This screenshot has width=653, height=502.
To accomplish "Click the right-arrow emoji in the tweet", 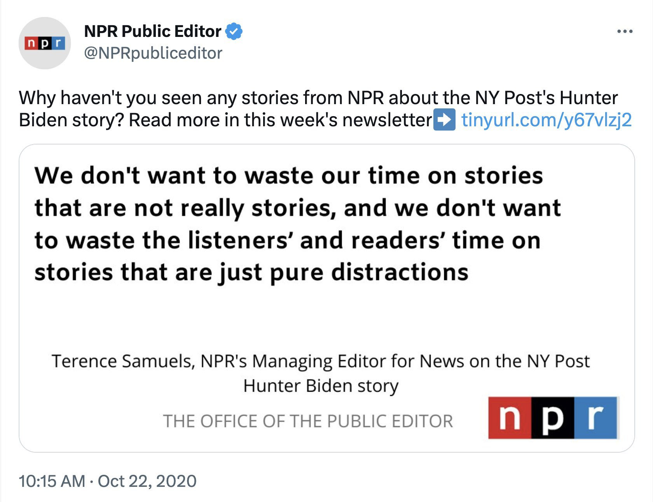I will click(444, 120).
